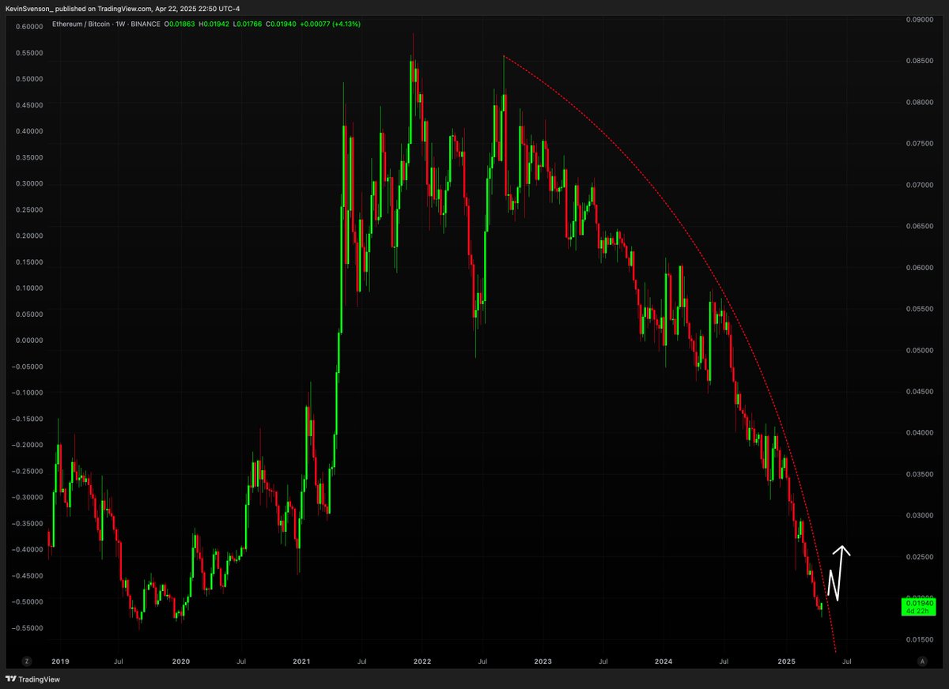Click the 2021 label on time axis
Image resolution: width=949 pixels, height=689 pixels.
pos(301,661)
